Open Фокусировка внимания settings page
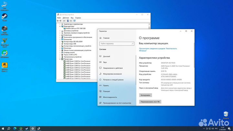 pyautogui.click(x=112, y=74)
